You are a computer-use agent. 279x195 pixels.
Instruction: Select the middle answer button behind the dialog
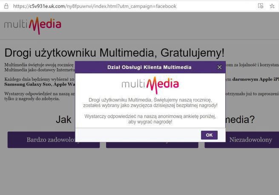[x=152, y=145]
